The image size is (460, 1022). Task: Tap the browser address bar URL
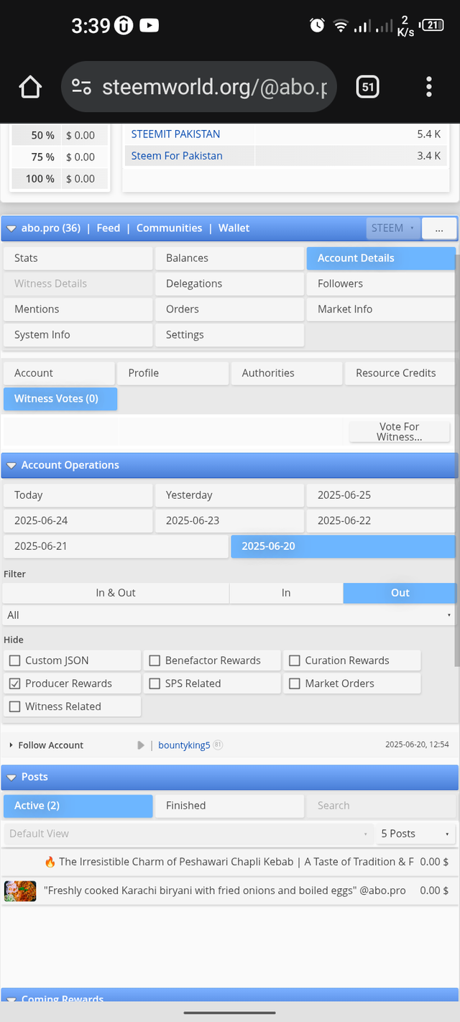[x=214, y=87]
